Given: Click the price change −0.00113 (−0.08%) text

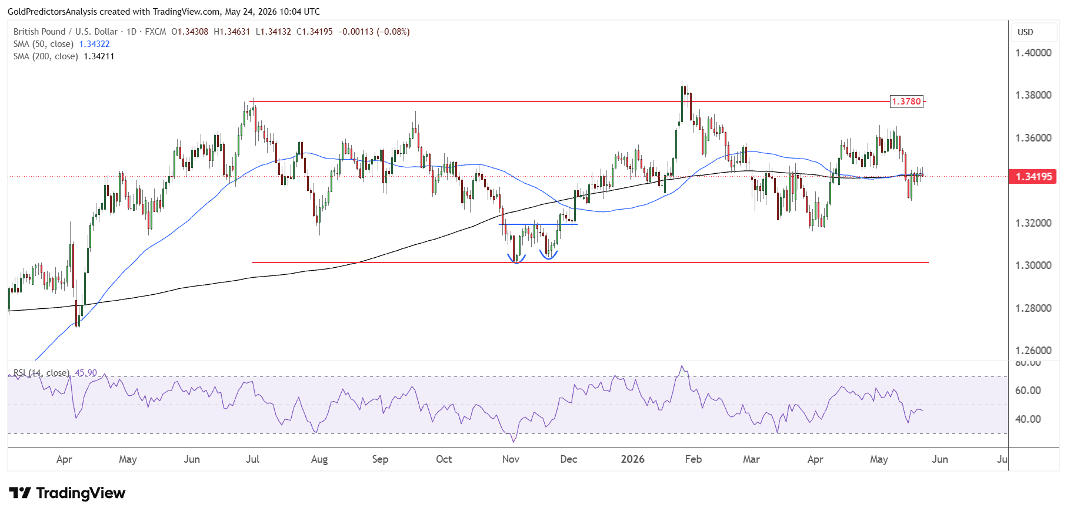Looking at the screenshot, I should pyautogui.click(x=374, y=32).
